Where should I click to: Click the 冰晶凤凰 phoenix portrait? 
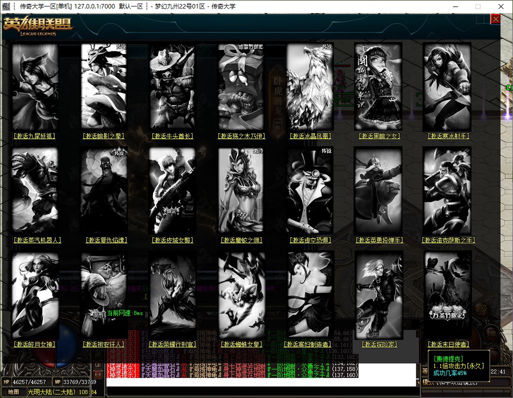click(310, 87)
